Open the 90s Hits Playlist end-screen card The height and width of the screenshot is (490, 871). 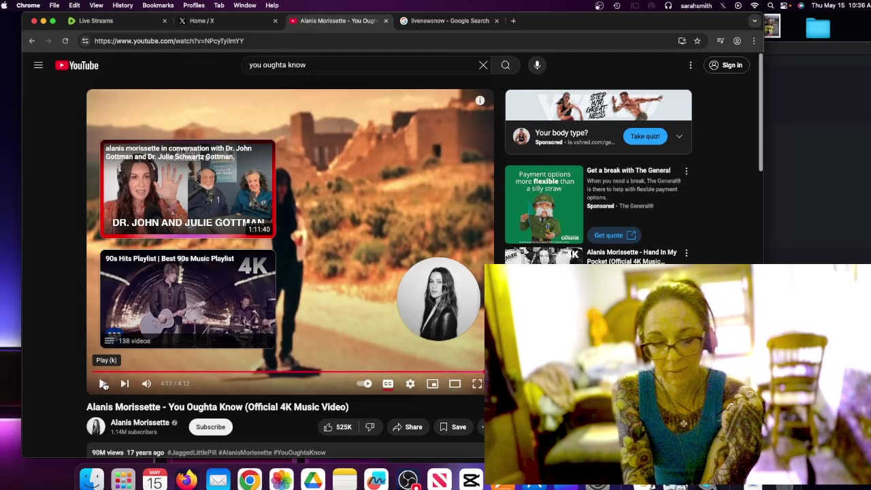click(x=188, y=299)
